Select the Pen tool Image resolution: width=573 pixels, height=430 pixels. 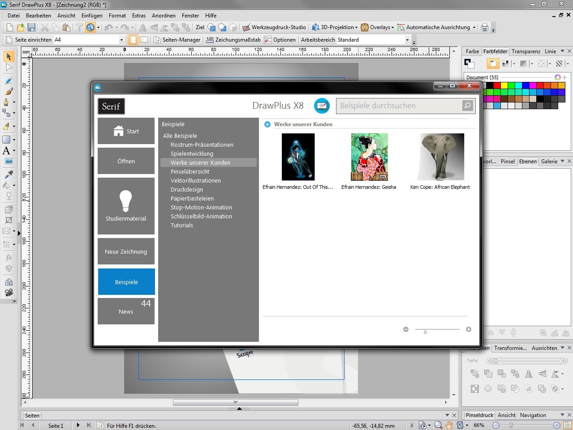(x=7, y=102)
